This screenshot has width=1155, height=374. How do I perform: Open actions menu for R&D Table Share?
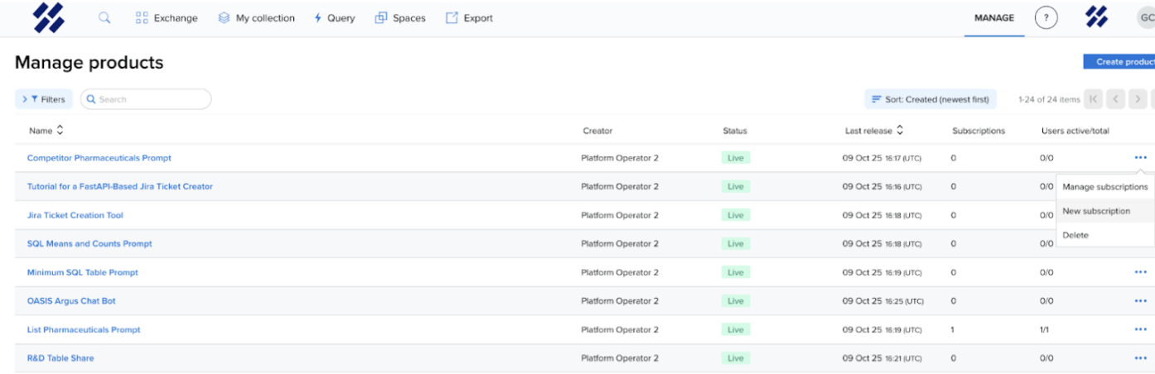pyautogui.click(x=1140, y=358)
